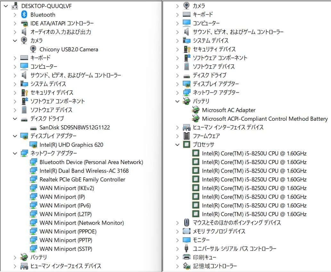Collapse the DESKTOP-QUUQLVF root node
The width and height of the screenshot is (331, 272).
6,6
